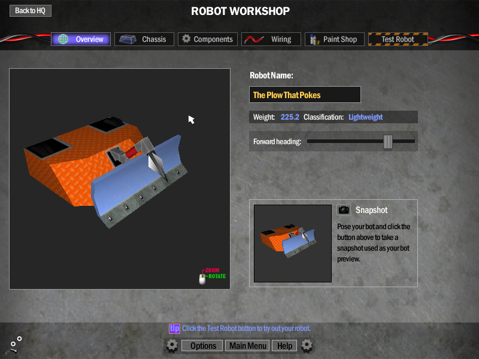Click the gear icon on Components

186,39
